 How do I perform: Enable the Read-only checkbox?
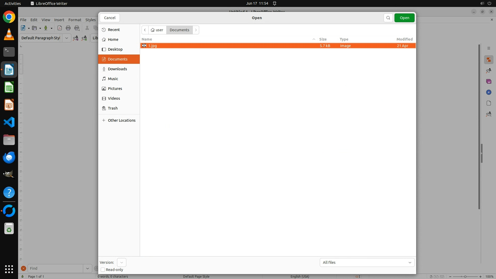point(103,270)
